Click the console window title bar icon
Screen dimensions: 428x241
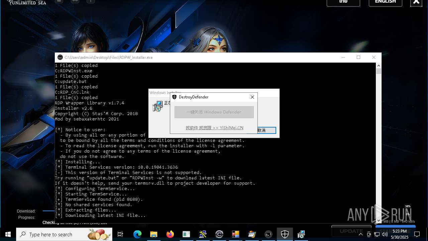[x=60, y=58]
